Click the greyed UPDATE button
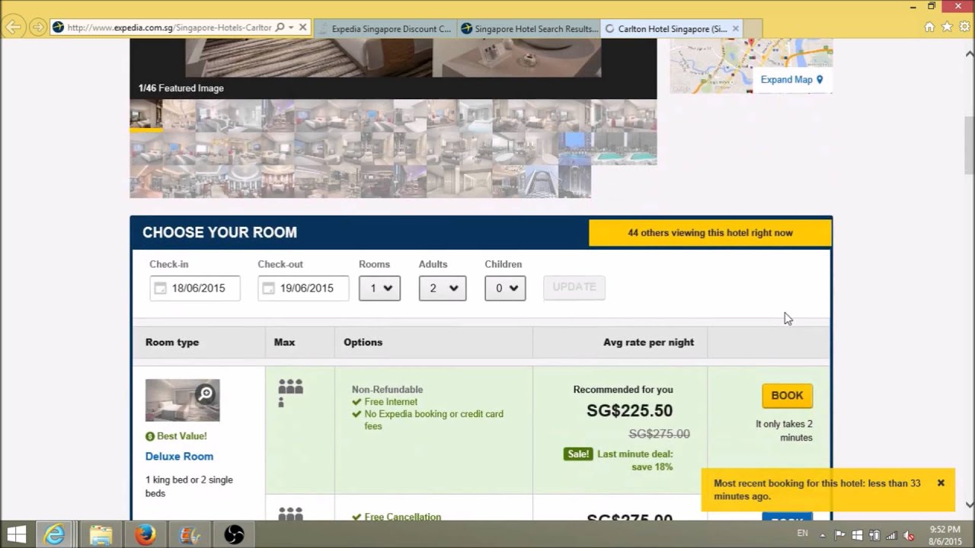Image resolution: width=975 pixels, height=548 pixels. click(x=574, y=287)
